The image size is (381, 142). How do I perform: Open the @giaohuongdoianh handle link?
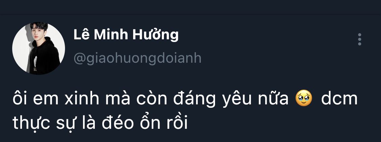point(137,58)
